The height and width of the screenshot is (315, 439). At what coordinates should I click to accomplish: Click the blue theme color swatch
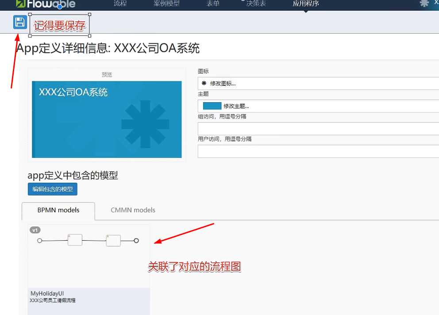[x=212, y=106]
